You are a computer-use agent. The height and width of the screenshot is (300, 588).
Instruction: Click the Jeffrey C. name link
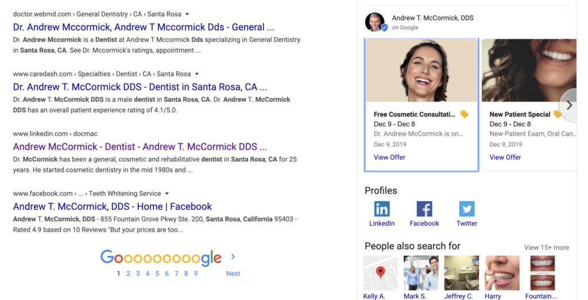[x=459, y=296]
